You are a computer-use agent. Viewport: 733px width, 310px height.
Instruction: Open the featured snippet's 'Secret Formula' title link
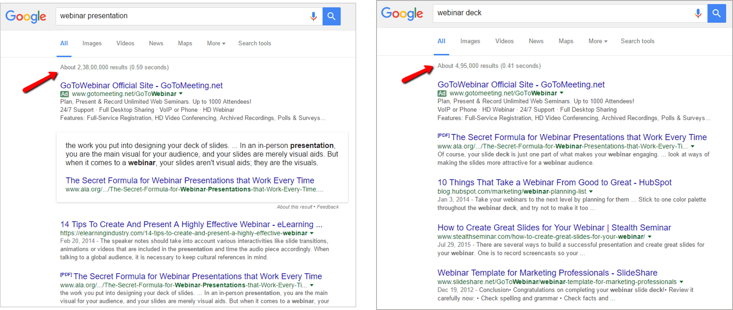point(190,181)
